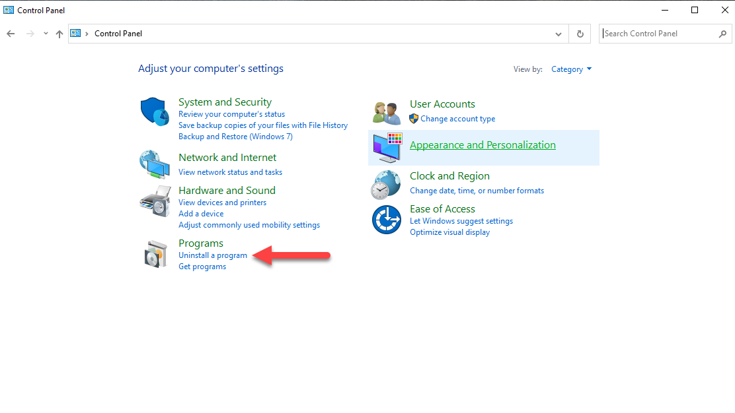Click the Get programs link
This screenshot has height=413, width=735.
202,267
